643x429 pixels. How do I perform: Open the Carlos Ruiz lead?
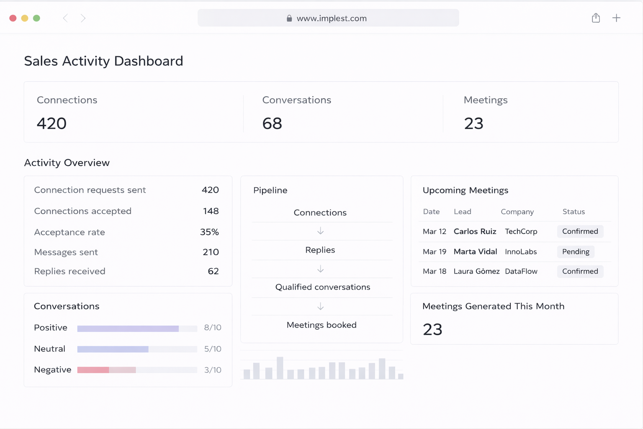[x=475, y=231]
